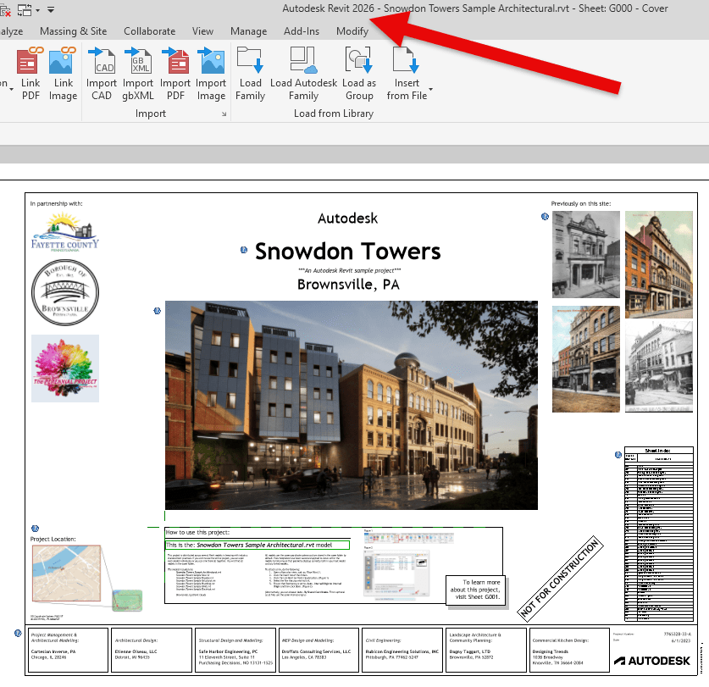709x687 pixels.
Task: Click the Link PDF tool
Action: pos(30,74)
